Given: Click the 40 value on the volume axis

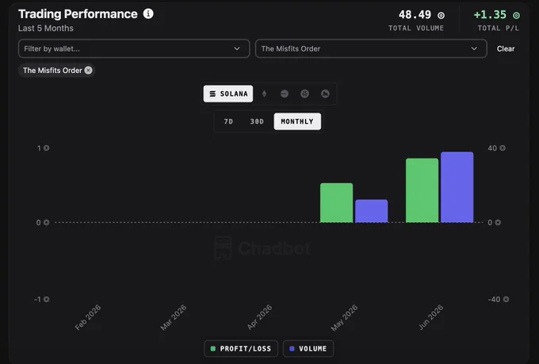Looking at the screenshot, I should [492, 148].
